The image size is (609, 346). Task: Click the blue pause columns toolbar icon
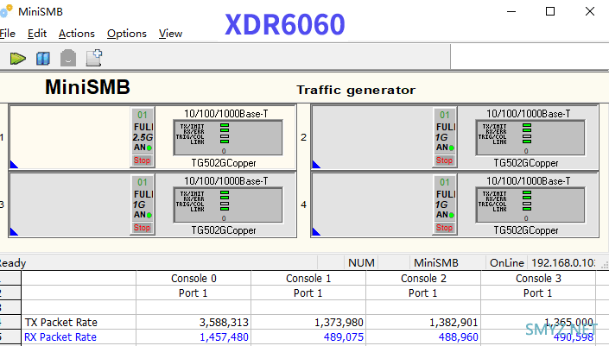coord(42,59)
